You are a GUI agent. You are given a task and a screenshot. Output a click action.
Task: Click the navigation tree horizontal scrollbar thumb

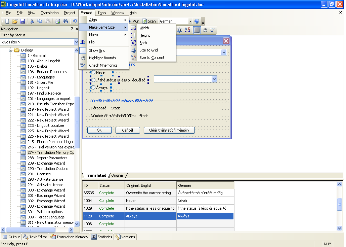click(31, 230)
